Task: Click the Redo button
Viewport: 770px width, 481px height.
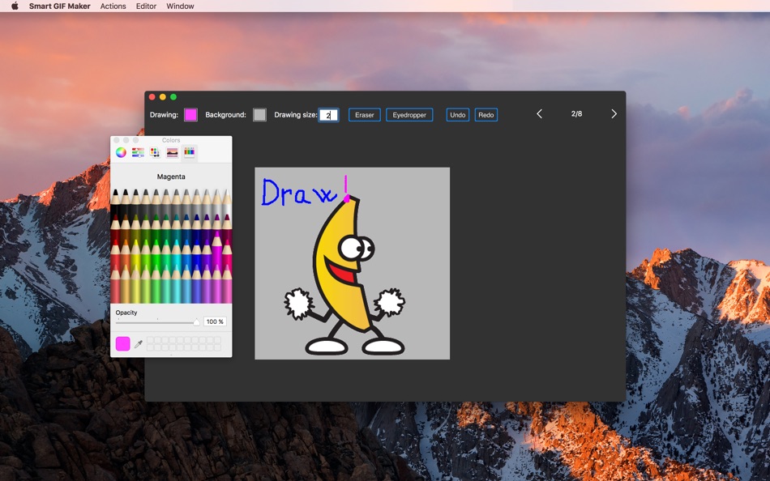Action: 486,115
